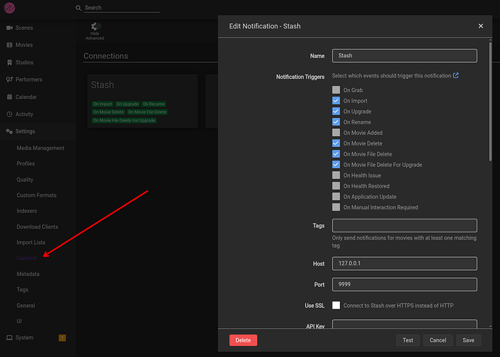
Task: Open the notification triggers help link icon
Action: point(456,75)
